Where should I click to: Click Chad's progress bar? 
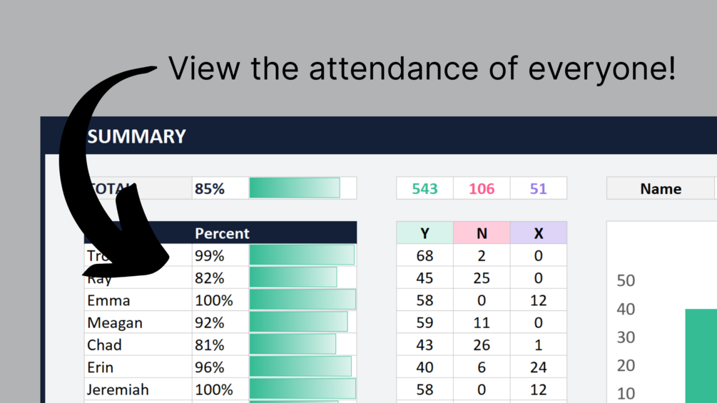293,345
